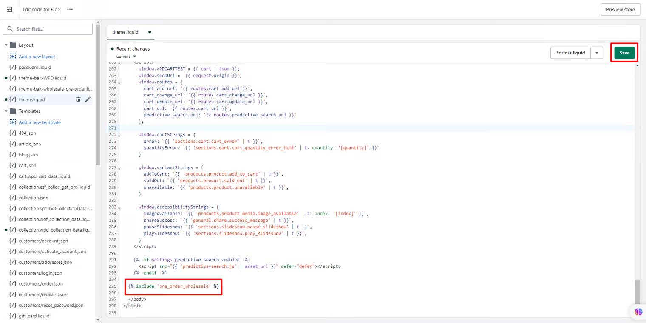Viewport: 646px width, 323px height.
Task: Open the Current version dropdown
Action: point(126,57)
